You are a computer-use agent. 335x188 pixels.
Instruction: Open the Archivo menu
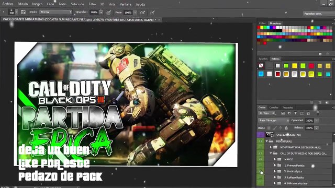click(x=8, y=4)
